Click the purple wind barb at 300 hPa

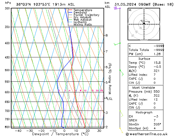(x=117, y=8)
